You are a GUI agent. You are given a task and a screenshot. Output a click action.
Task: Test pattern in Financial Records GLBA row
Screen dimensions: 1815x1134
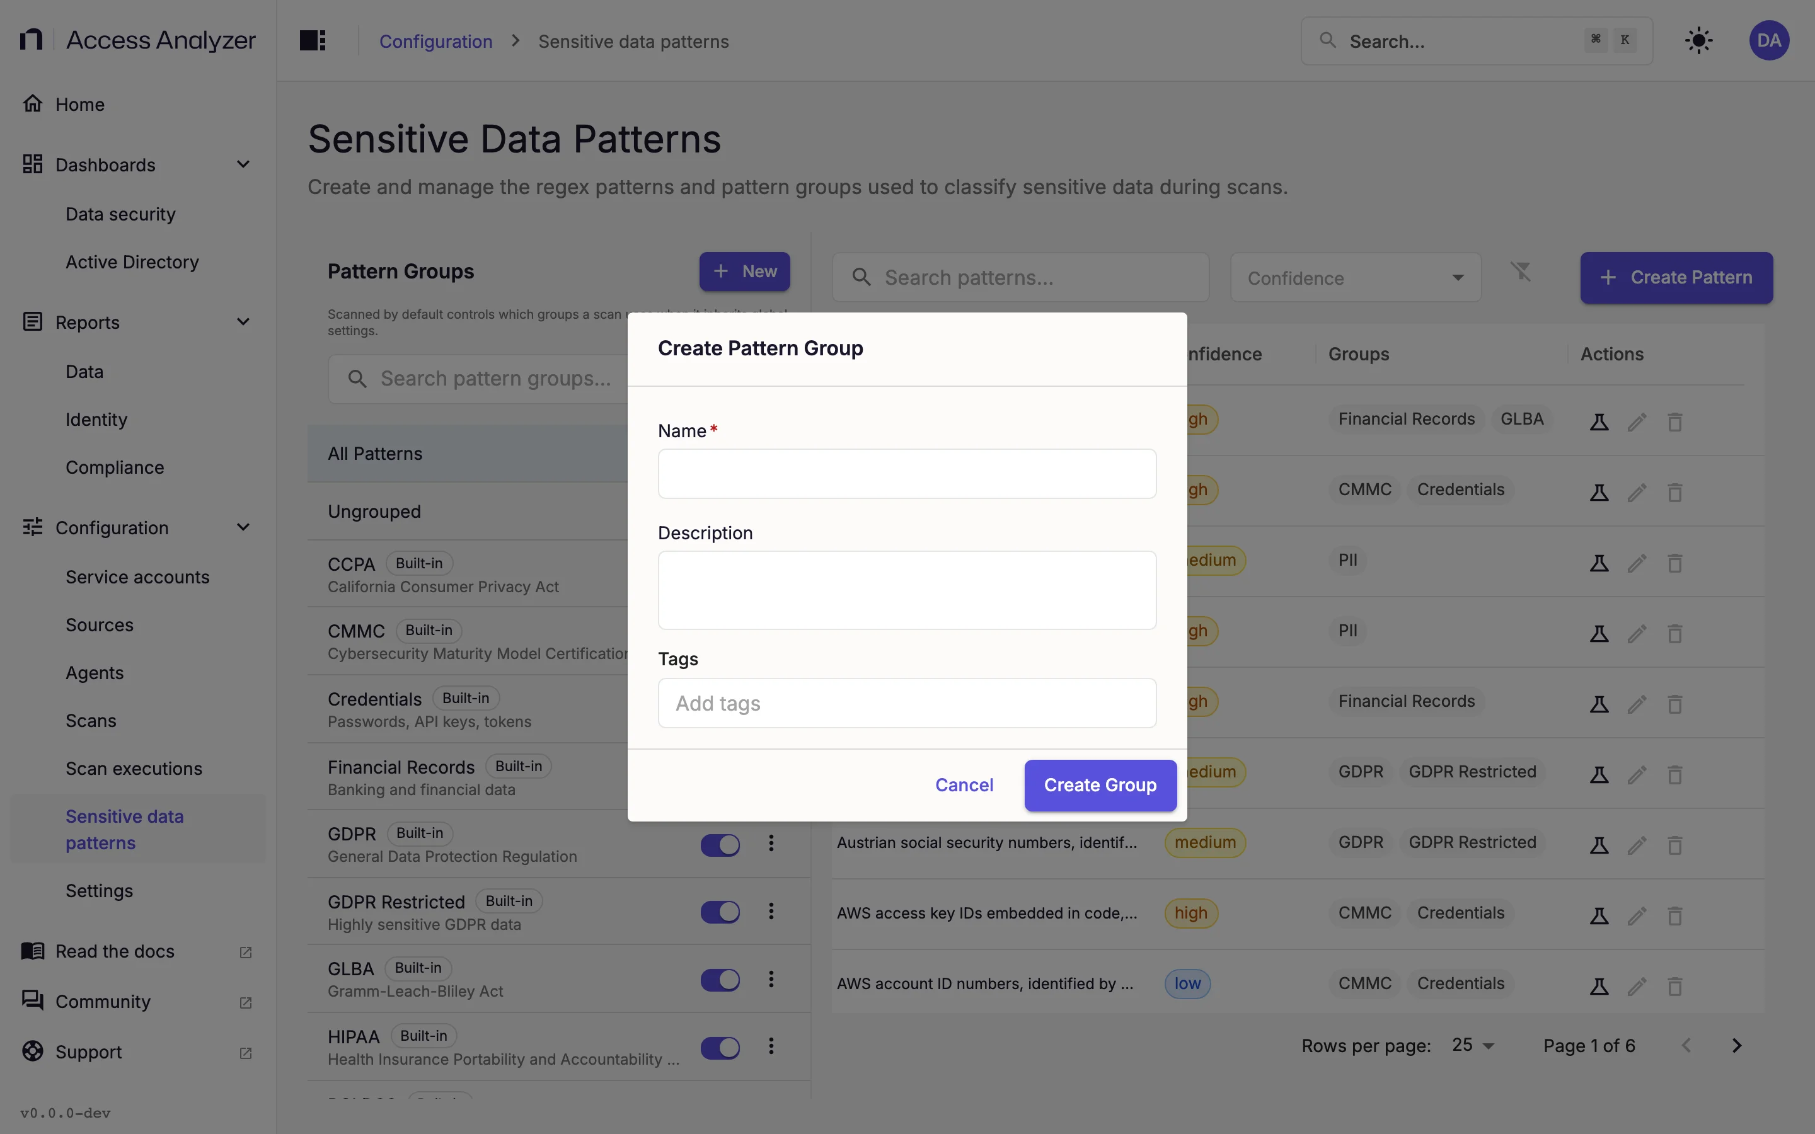pyautogui.click(x=1599, y=421)
